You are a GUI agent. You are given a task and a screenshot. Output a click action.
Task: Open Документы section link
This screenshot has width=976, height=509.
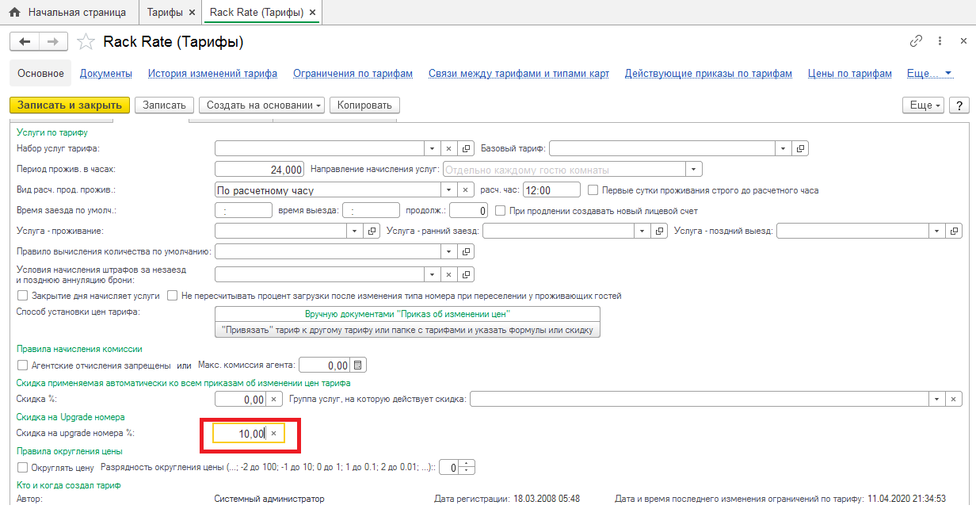(x=106, y=73)
